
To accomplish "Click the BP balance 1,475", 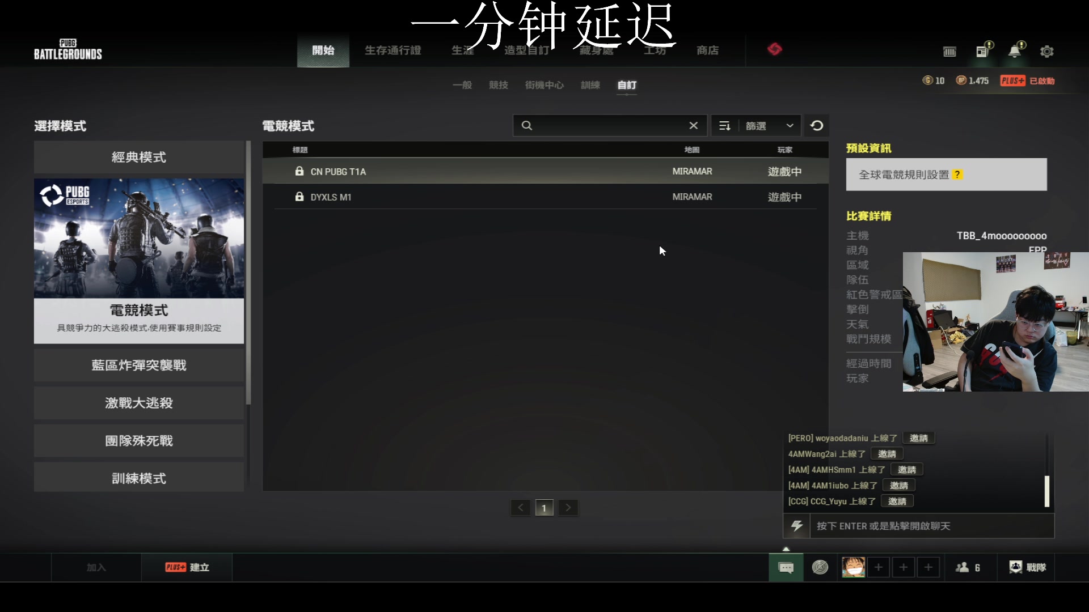I will [973, 80].
